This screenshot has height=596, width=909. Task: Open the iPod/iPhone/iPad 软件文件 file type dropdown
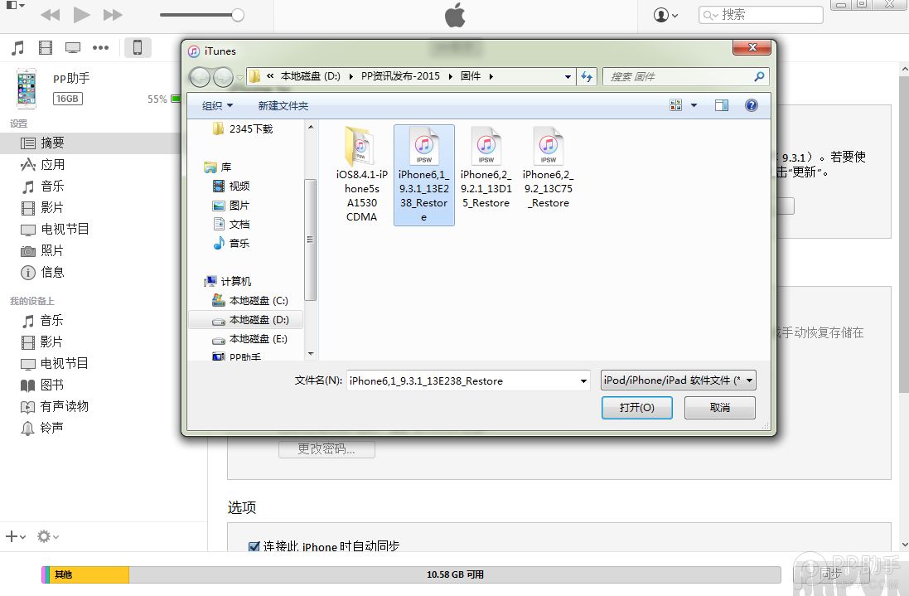(677, 380)
